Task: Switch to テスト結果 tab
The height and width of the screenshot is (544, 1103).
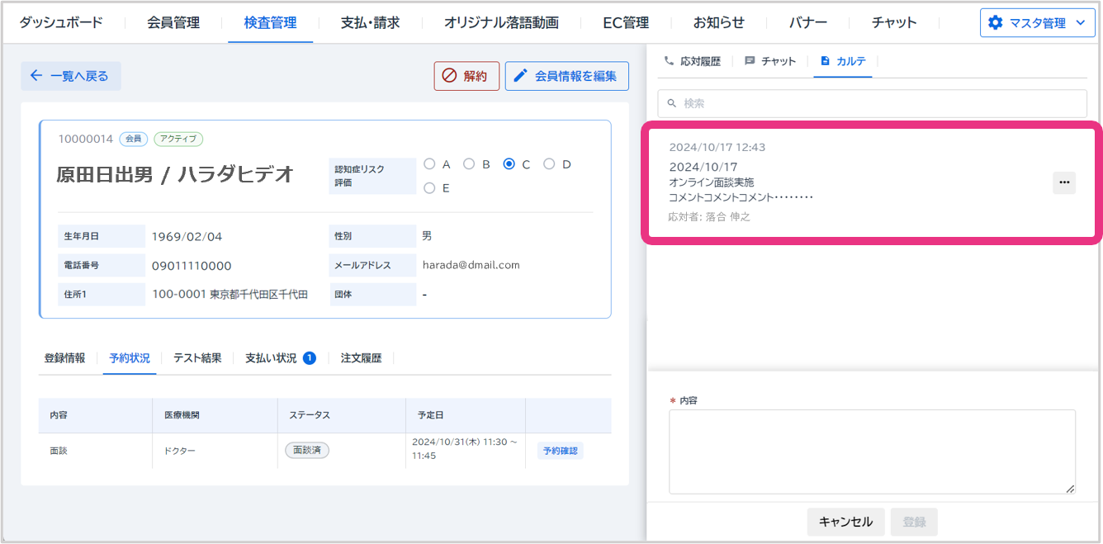Action: 197,358
